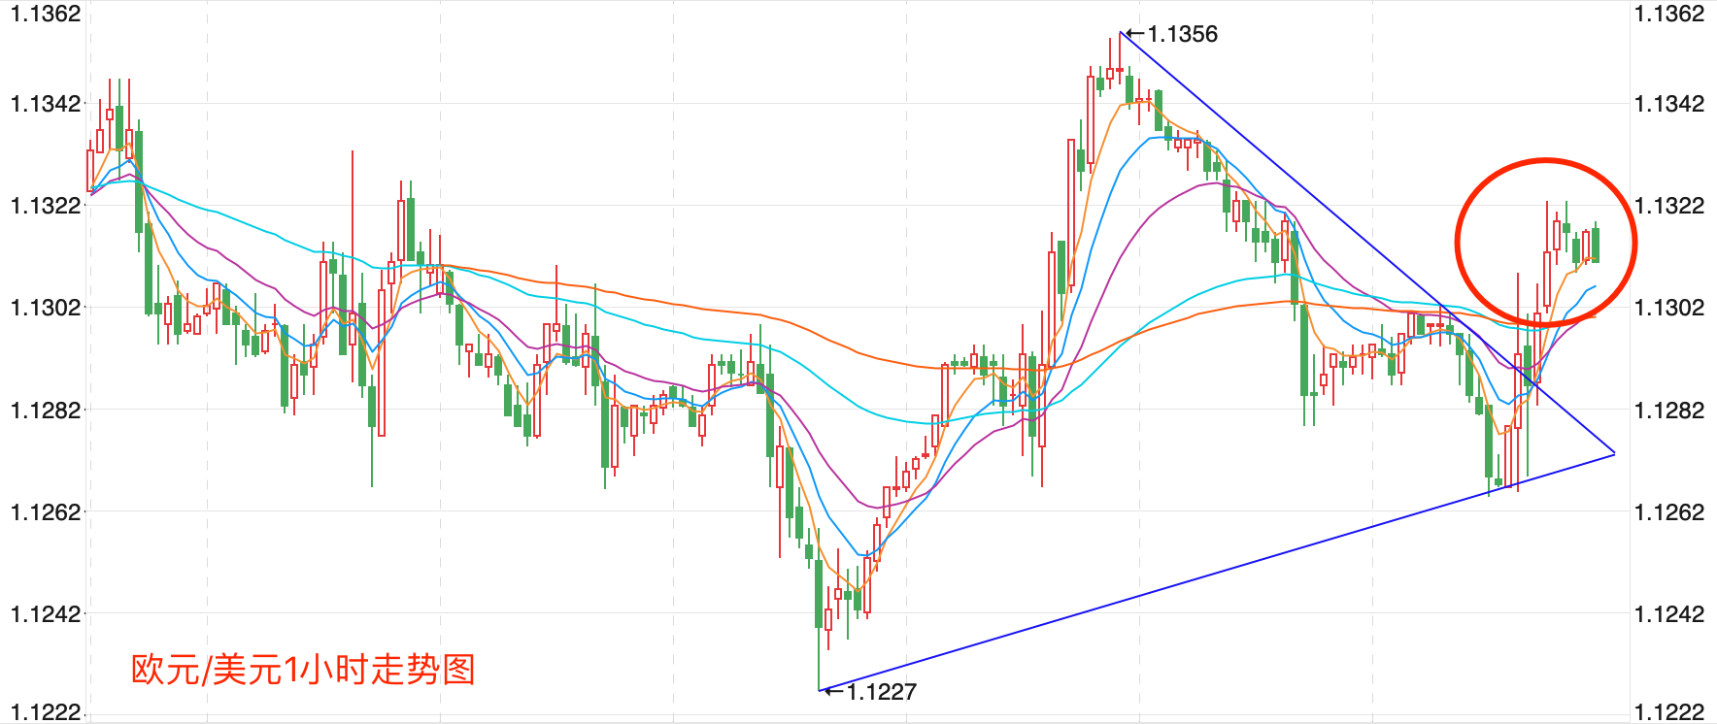The image size is (1717, 724).
Task: Select 1.1342 on the right price axis
Action: pyautogui.click(x=1669, y=104)
